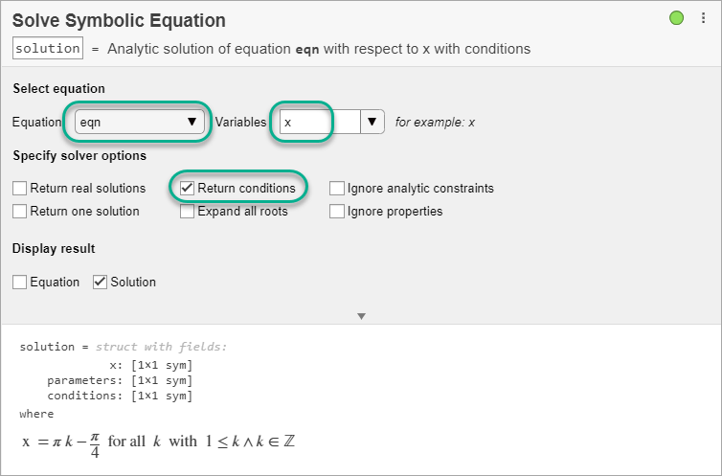This screenshot has width=722, height=476.
Task: Edit the solution output variable name
Action: tap(48, 49)
